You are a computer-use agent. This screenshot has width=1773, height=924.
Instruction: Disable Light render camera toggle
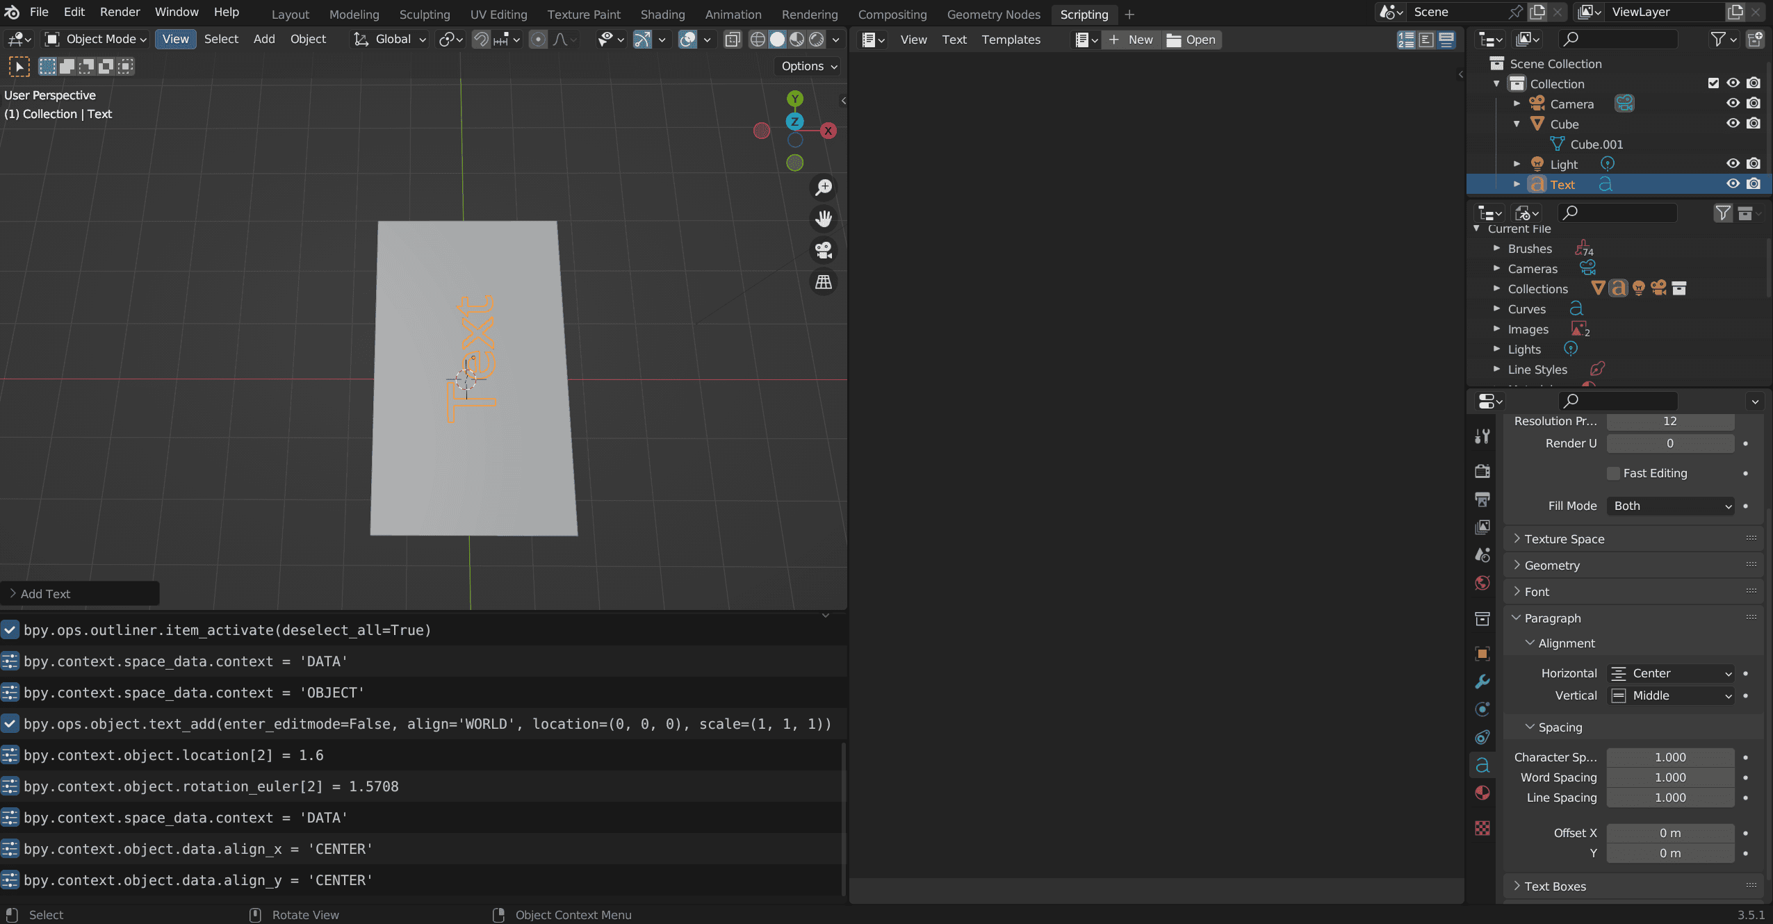click(1754, 164)
